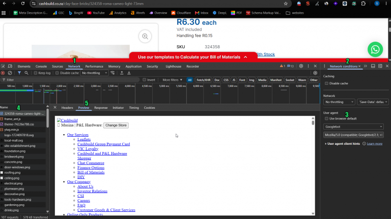
Task: Zoom product image magnifier icon
Action: tap(145, 37)
